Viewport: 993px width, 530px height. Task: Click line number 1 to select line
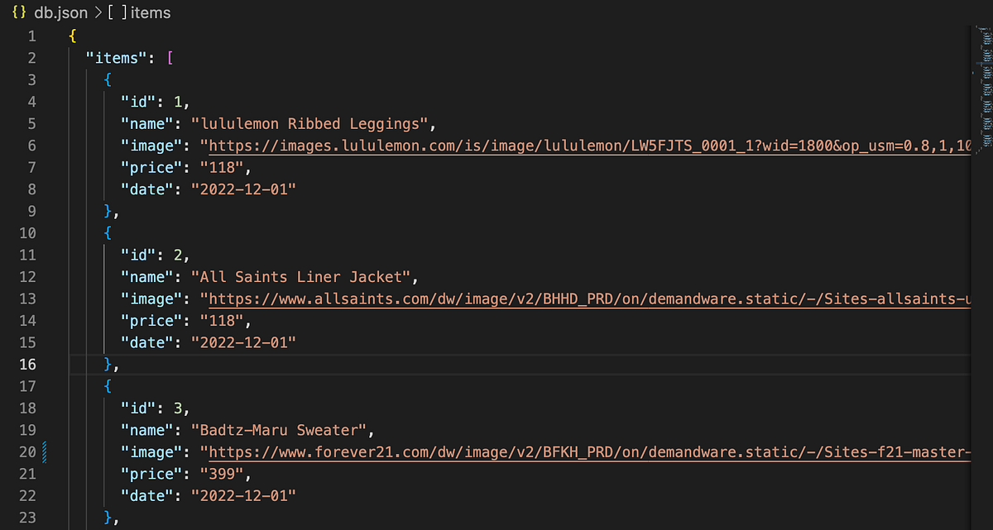[32, 36]
